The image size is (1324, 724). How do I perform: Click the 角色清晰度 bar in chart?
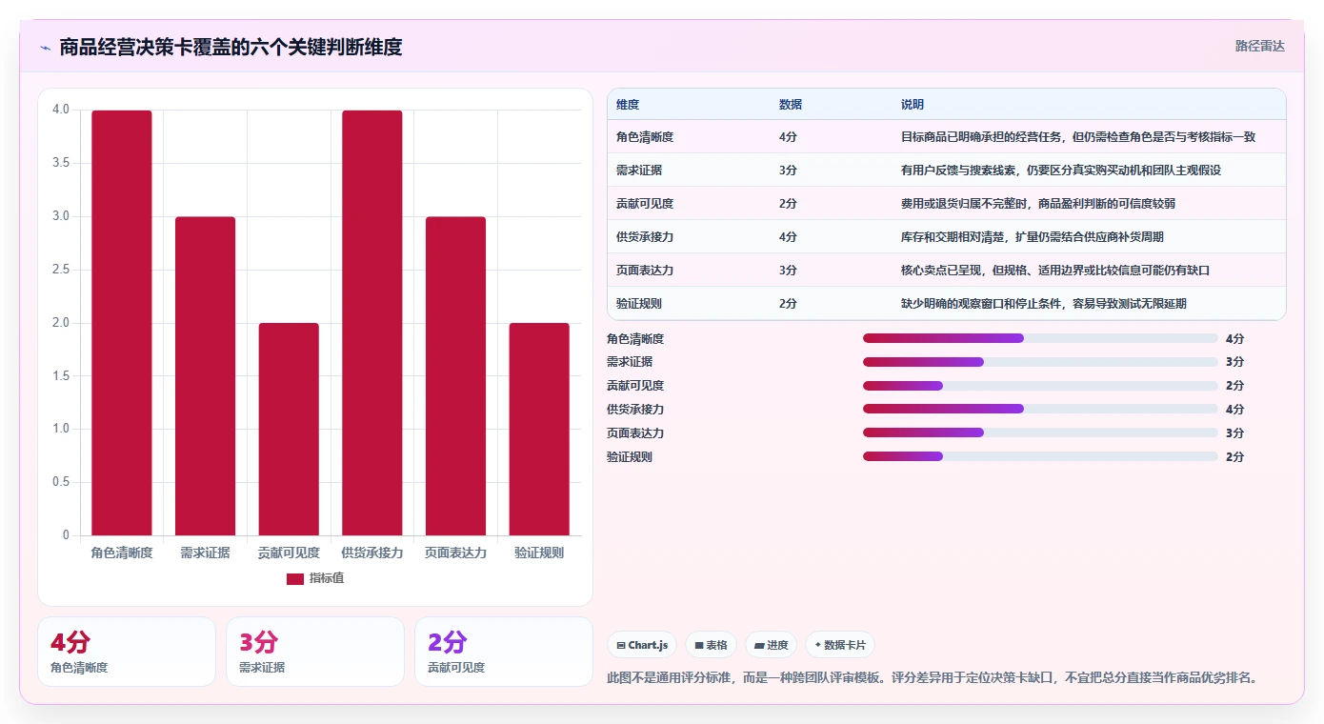click(x=122, y=323)
